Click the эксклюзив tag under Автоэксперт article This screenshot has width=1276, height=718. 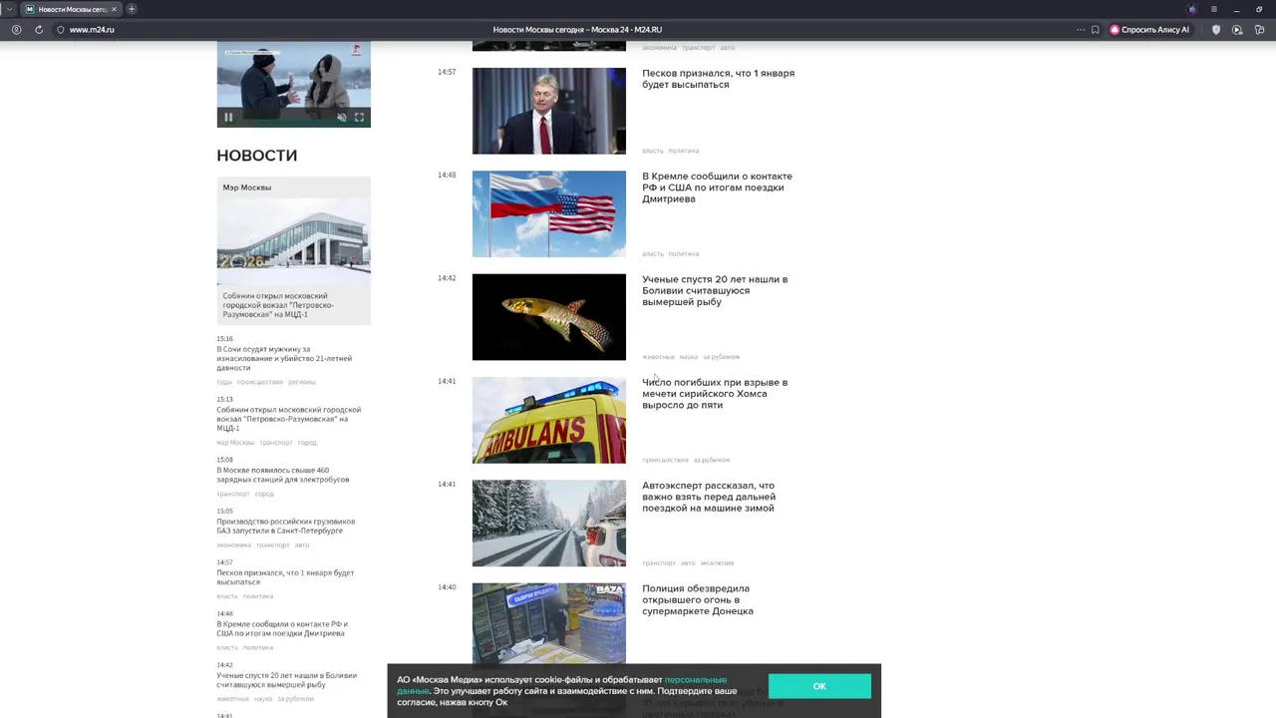pyautogui.click(x=717, y=563)
